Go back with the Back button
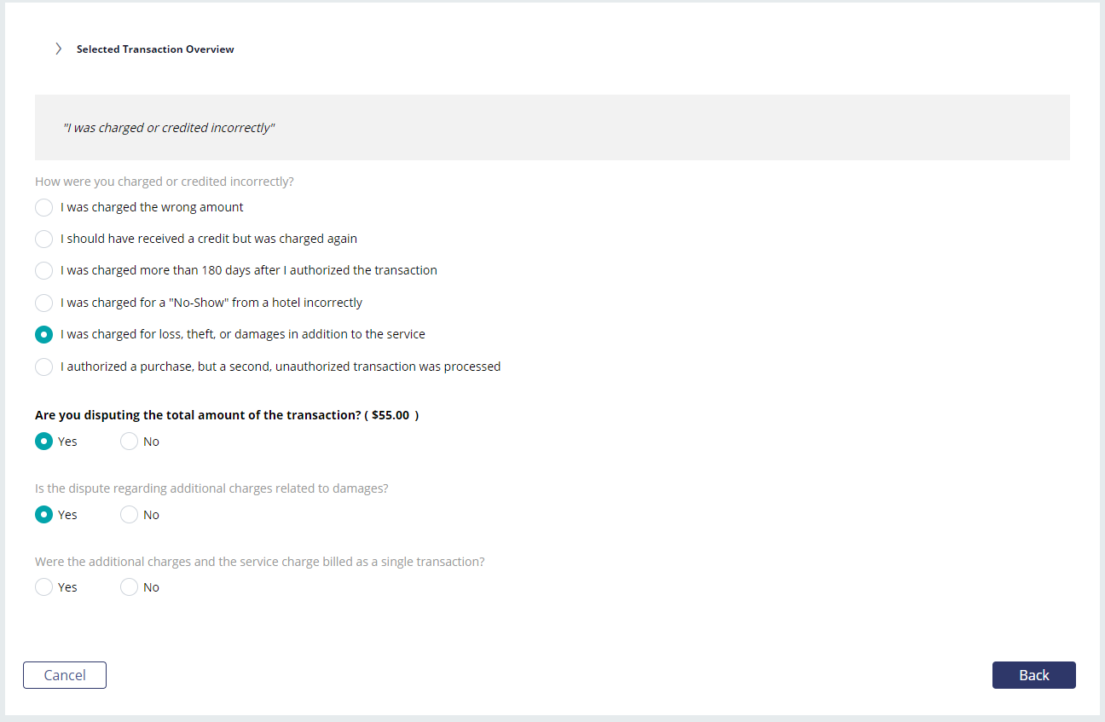Viewport: 1105px width, 722px height. click(1034, 675)
